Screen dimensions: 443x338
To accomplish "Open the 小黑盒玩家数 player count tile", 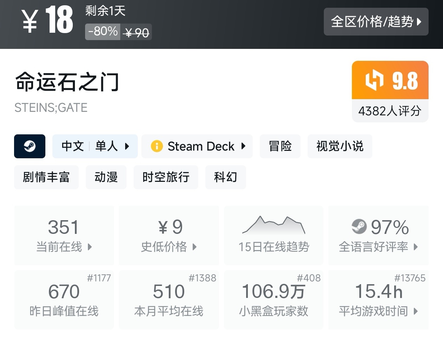I will coord(274,300).
